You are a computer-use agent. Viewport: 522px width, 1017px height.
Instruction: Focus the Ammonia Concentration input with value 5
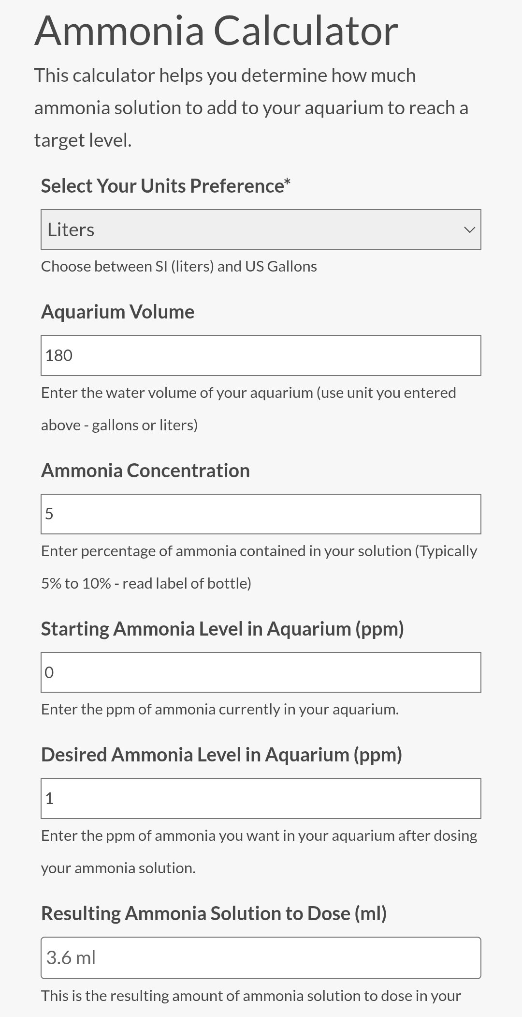[261, 514]
